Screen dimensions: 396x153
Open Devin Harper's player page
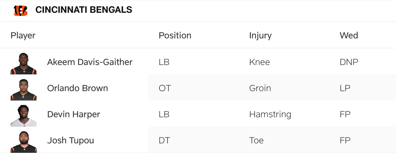(74, 114)
